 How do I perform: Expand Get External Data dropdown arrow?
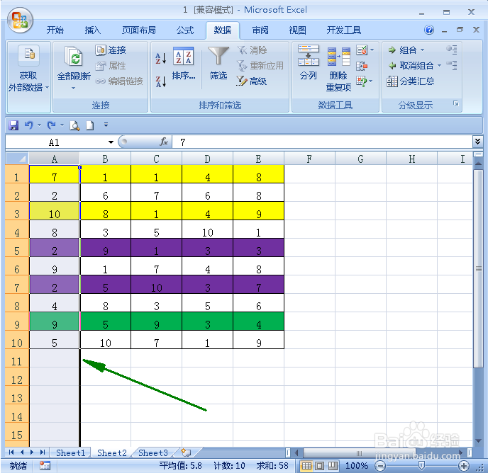click(47, 88)
